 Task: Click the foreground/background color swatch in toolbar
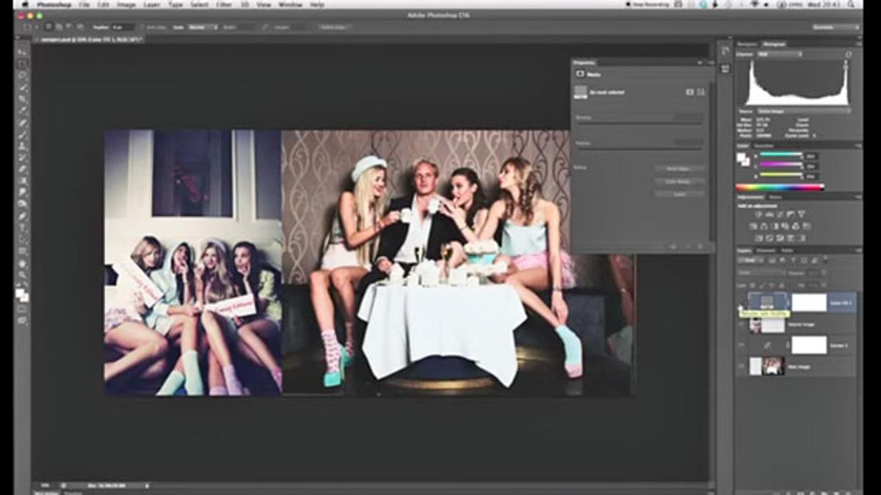coord(22,295)
